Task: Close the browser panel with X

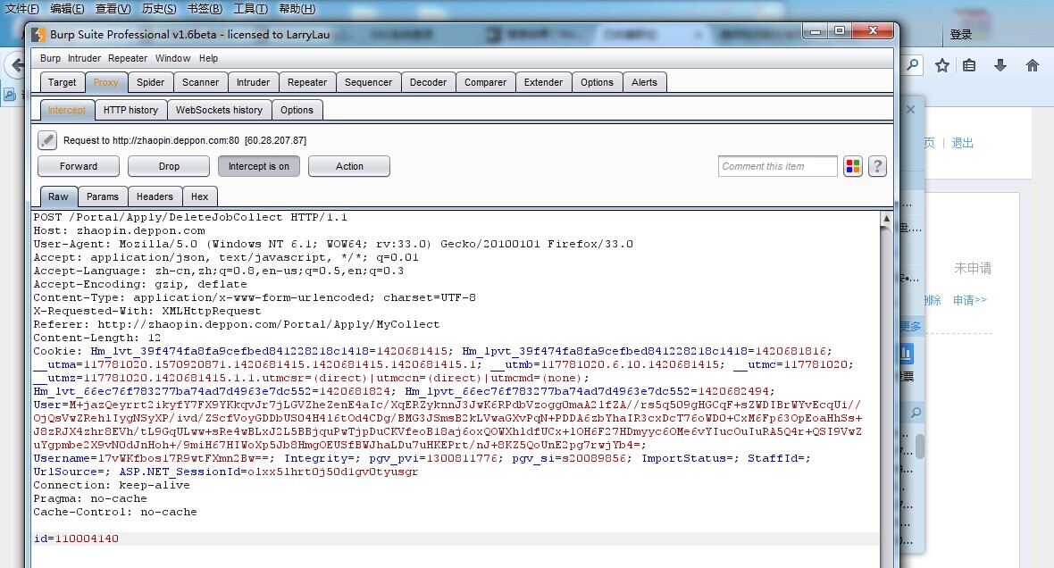Action: click(910, 110)
